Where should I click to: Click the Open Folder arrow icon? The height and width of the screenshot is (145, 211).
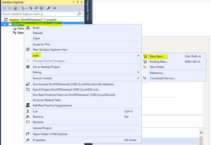pyautogui.click(x=28, y=134)
